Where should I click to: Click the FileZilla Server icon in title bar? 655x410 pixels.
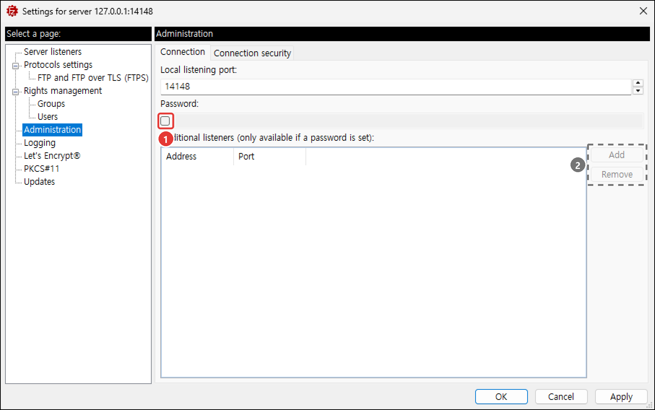(x=12, y=11)
